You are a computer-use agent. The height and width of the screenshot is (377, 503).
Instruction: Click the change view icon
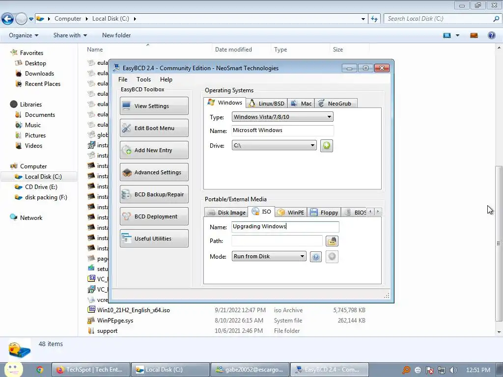447,35
